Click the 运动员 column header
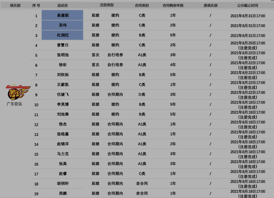The width and height of the screenshot is (274, 198). pyautogui.click(x=63, y=5)
